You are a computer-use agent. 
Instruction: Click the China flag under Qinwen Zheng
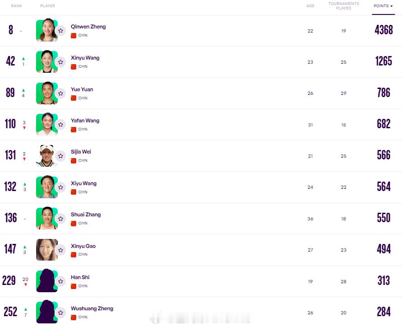74,35
